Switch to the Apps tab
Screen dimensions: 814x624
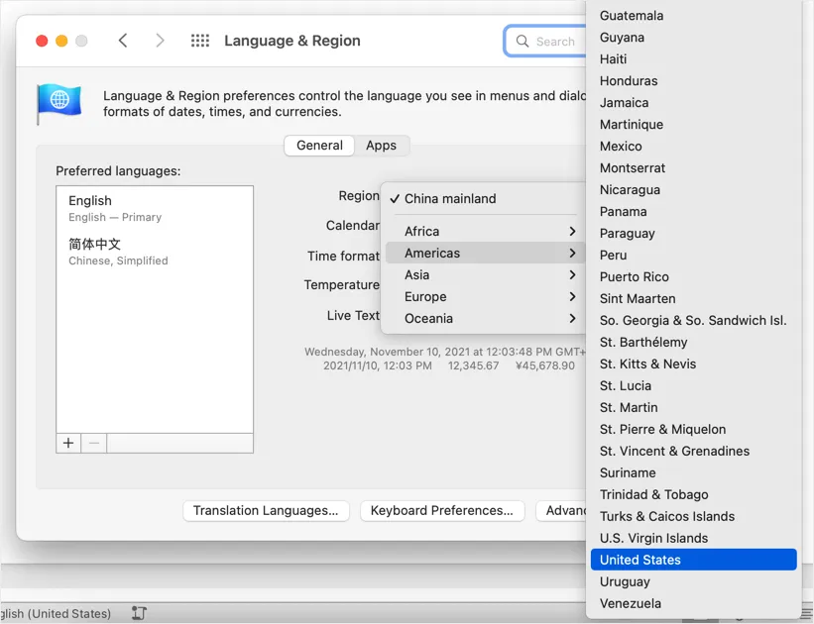pyautogui.click(x=381, y=146)
